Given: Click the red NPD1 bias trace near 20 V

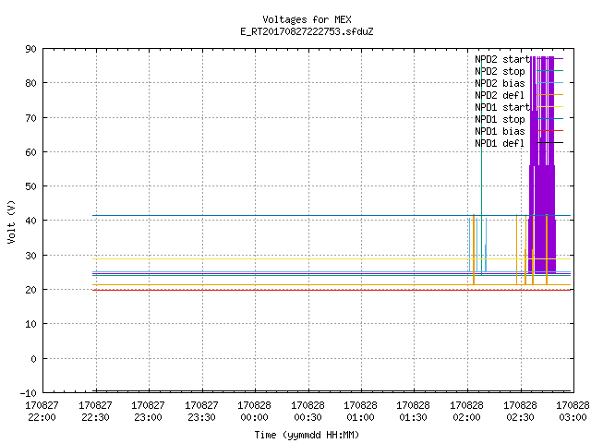Looking at the screenshot, I should click(x=332, y=290).
